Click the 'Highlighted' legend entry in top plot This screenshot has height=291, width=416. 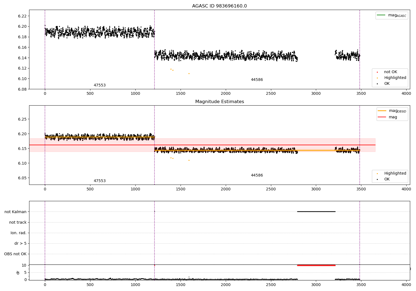pyautogui.click(x=392, y=78)
